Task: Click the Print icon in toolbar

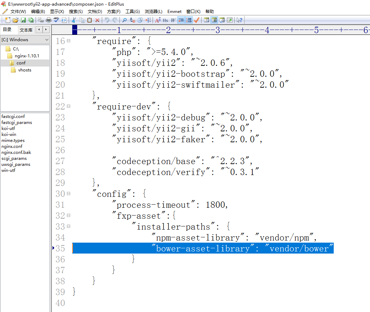Action: (49, 20)
